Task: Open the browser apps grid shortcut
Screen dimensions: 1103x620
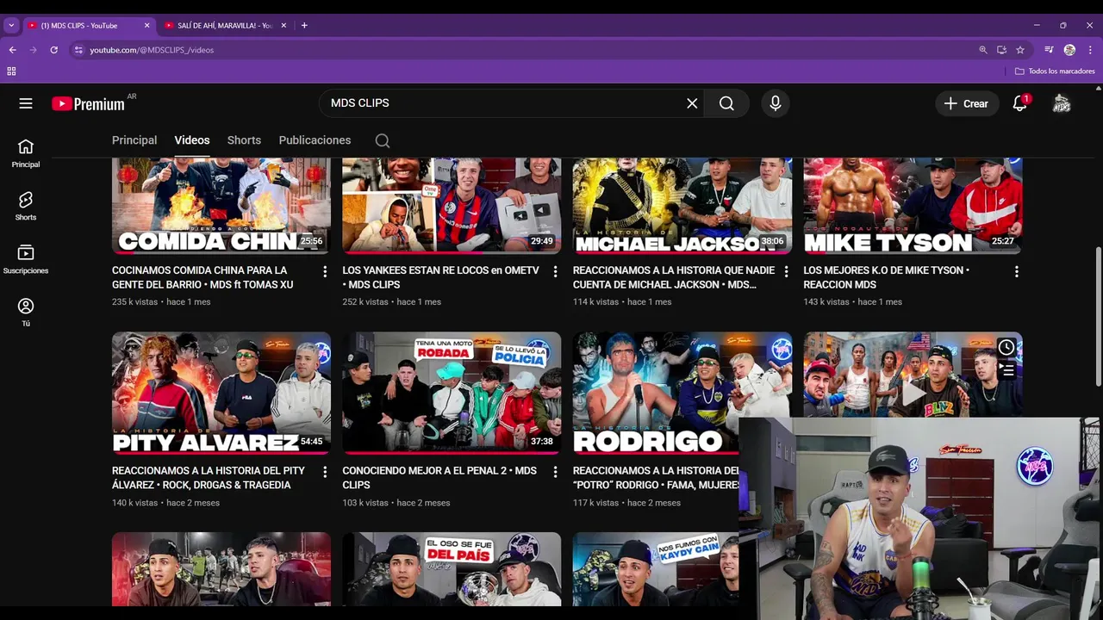Action: (11, 71)
